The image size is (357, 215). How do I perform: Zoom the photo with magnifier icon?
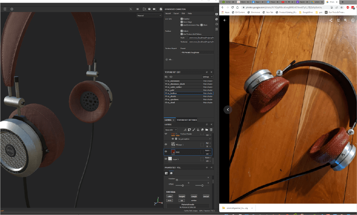point(345,20)
